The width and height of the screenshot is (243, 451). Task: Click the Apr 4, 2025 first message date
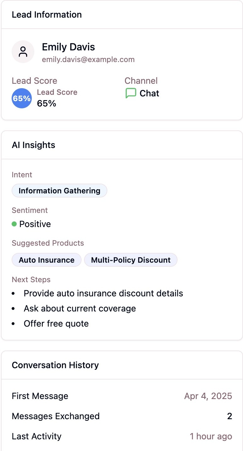(208, 396)
